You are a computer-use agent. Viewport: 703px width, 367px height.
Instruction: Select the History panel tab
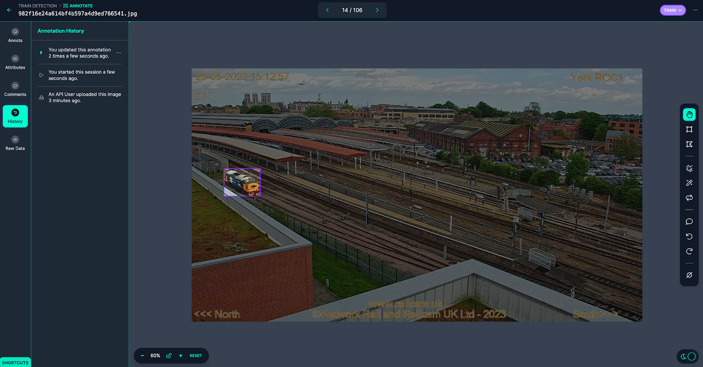tap(15, 116)
